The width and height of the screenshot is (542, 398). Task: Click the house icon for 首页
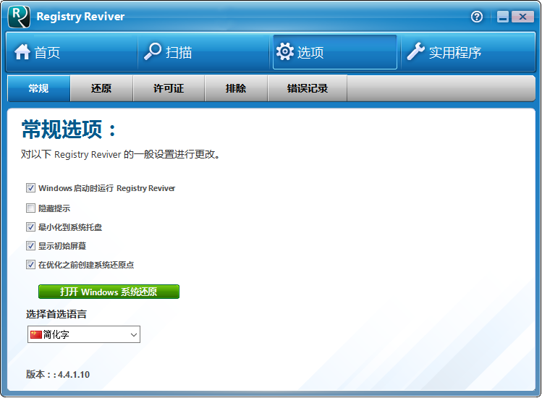point(22,52)
